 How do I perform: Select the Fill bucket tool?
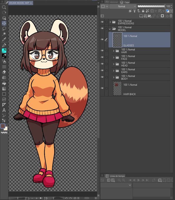click(x=4, y=84)
